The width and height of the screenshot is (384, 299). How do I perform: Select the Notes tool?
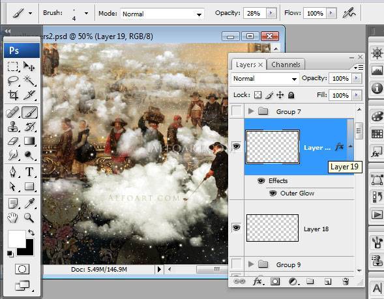13,204
